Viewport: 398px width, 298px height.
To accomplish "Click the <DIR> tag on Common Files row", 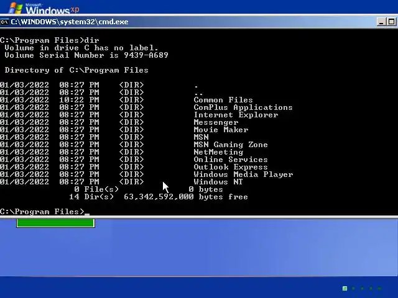I will (x=131, y=100).
